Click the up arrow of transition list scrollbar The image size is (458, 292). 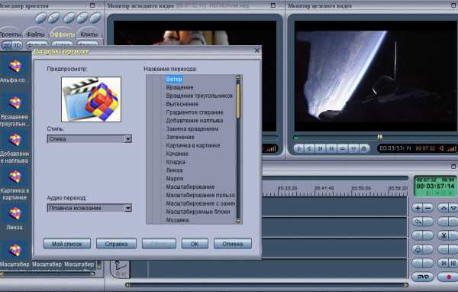[238, 77]
